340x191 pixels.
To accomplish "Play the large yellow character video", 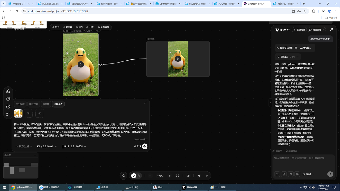I will [81, 64].
